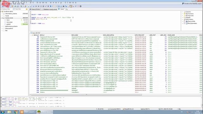Open the Help menu

(x=23, y=4)
